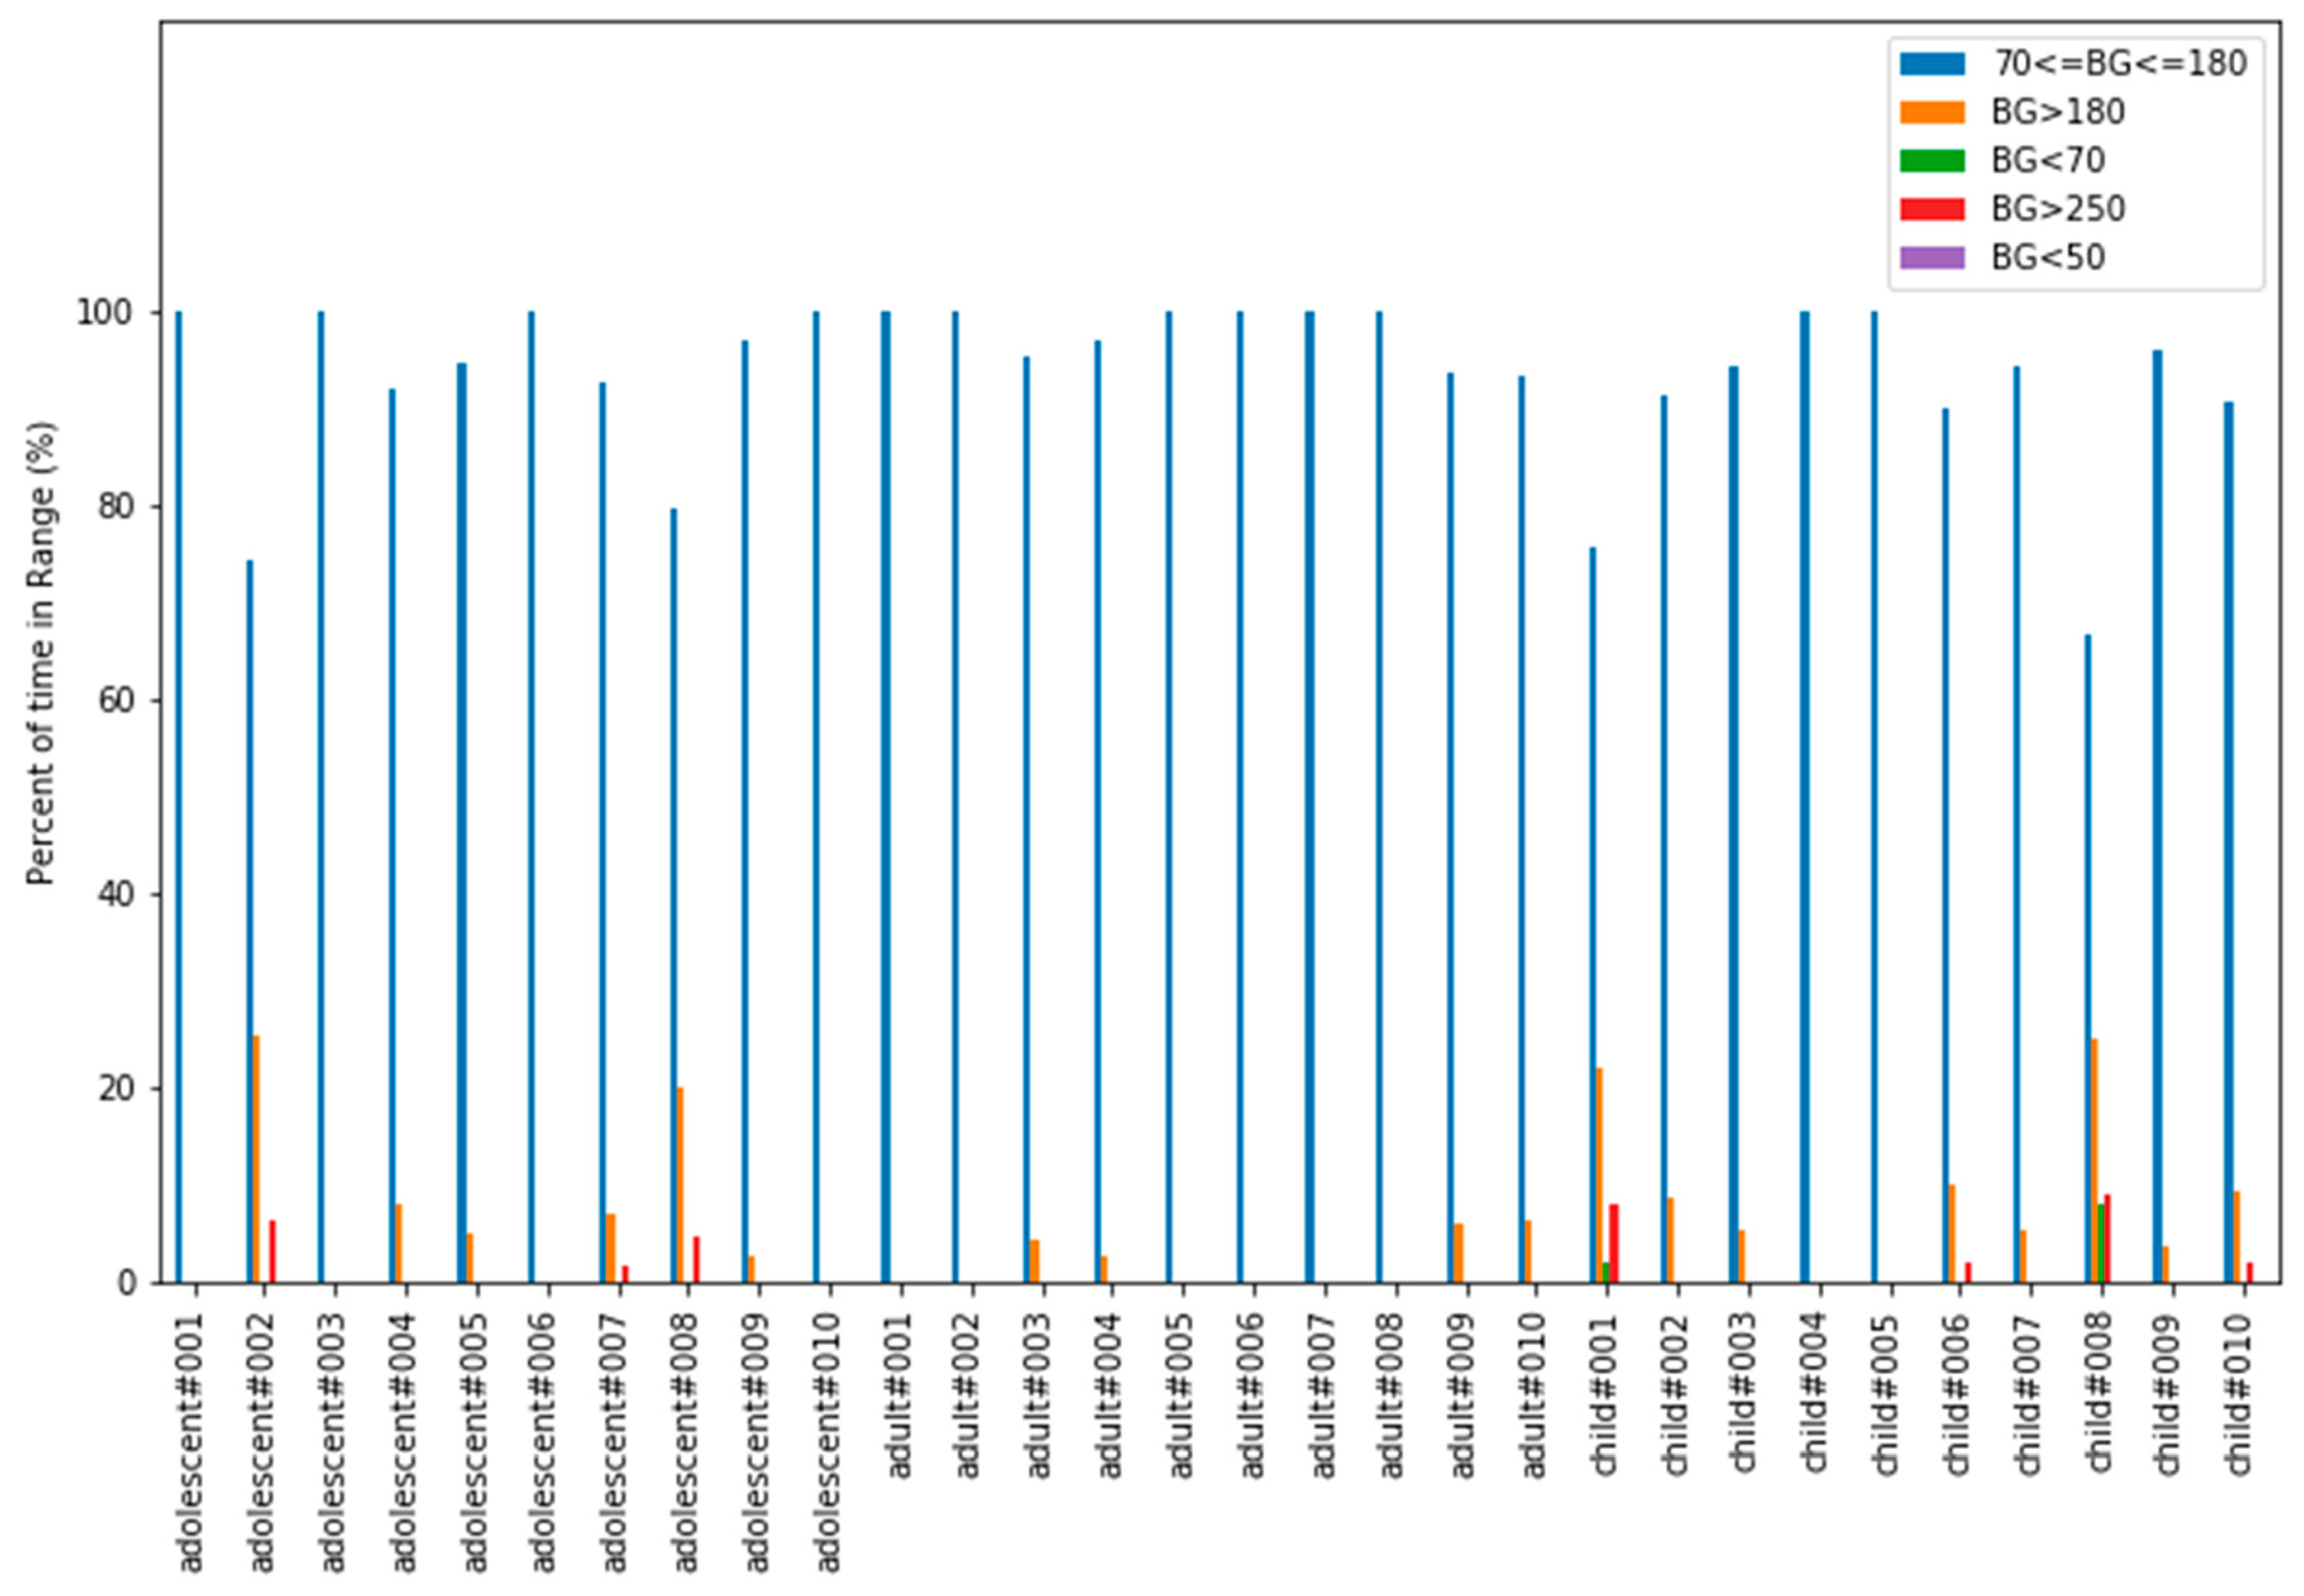Click the blue 70<=BG<=180 legend swatch
Viewport: 2304px width, 1596px height.
point(1932,64)
